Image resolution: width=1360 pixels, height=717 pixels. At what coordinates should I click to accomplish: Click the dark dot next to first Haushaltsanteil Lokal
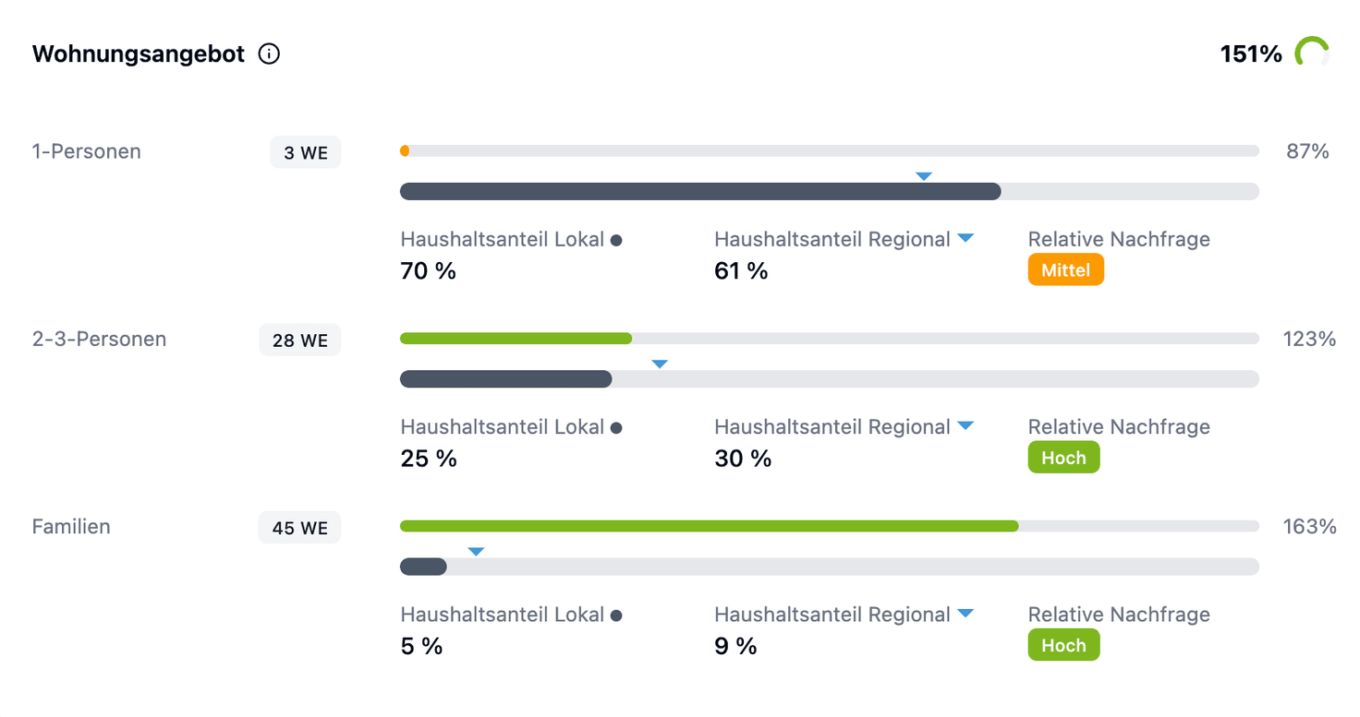[616, 240]
